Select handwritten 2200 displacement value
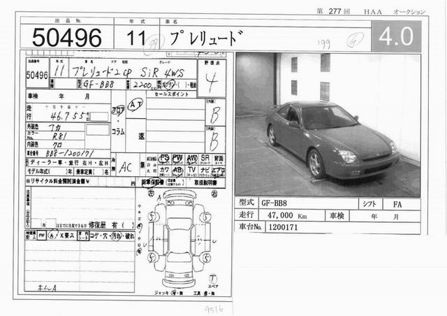 tap(144, 85)
